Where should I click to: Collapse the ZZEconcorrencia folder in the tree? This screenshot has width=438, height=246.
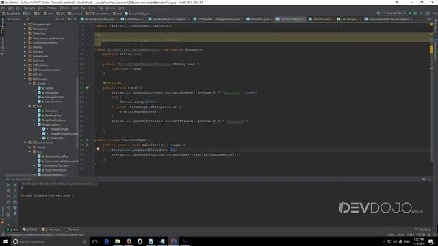coord(25,143)
